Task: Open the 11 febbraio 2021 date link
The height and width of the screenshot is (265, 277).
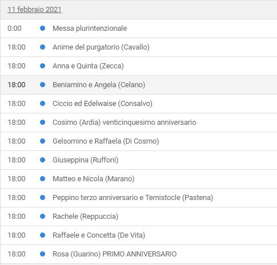Action: click(x=34, y=10)
